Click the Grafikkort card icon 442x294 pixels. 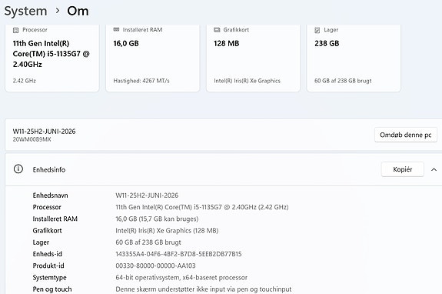click(x=217, y=29)
